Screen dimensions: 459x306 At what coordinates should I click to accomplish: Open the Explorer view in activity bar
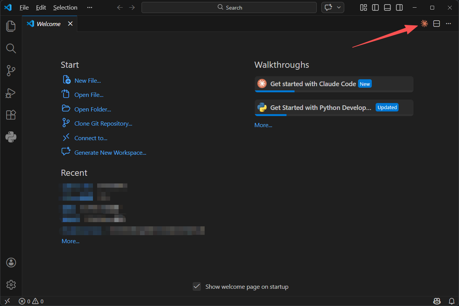click(11, 26)
